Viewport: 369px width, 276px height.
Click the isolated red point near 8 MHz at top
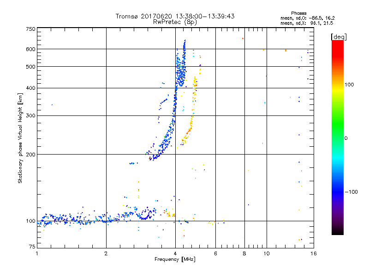pos(243,39)
